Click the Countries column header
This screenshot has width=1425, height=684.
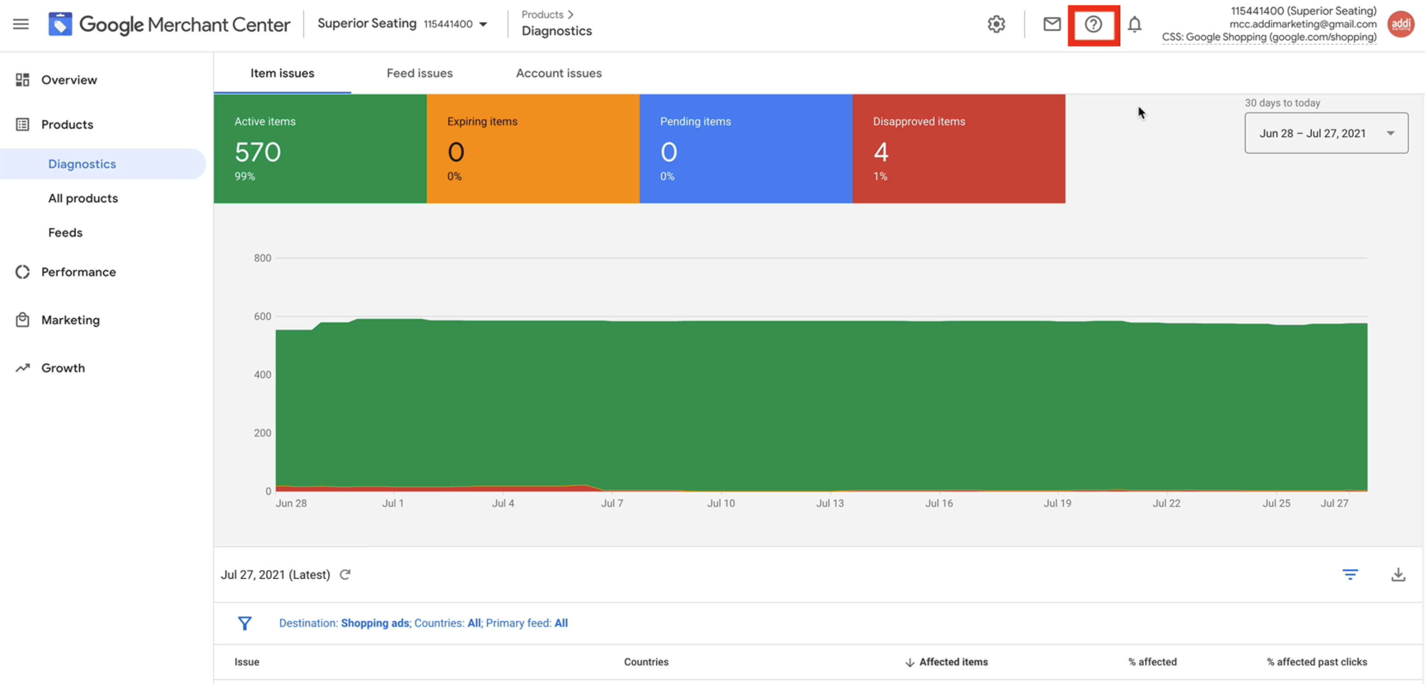(646, 662)
